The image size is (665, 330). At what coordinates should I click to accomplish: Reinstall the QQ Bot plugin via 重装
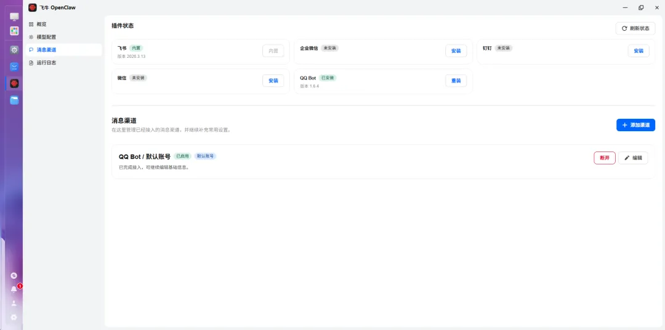pyautogui.click(x=456, y=81)
